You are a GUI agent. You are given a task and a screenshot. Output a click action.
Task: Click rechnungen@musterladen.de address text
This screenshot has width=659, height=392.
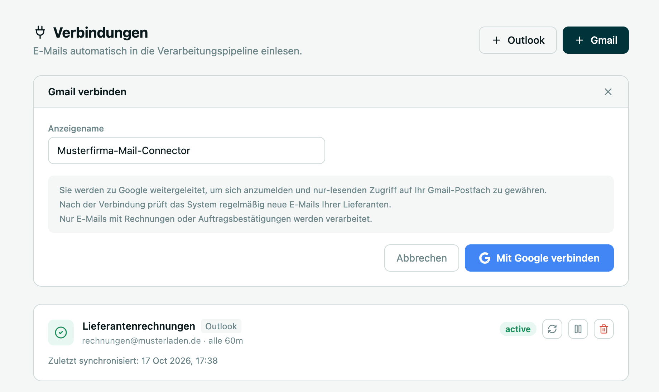pos(141,341)
